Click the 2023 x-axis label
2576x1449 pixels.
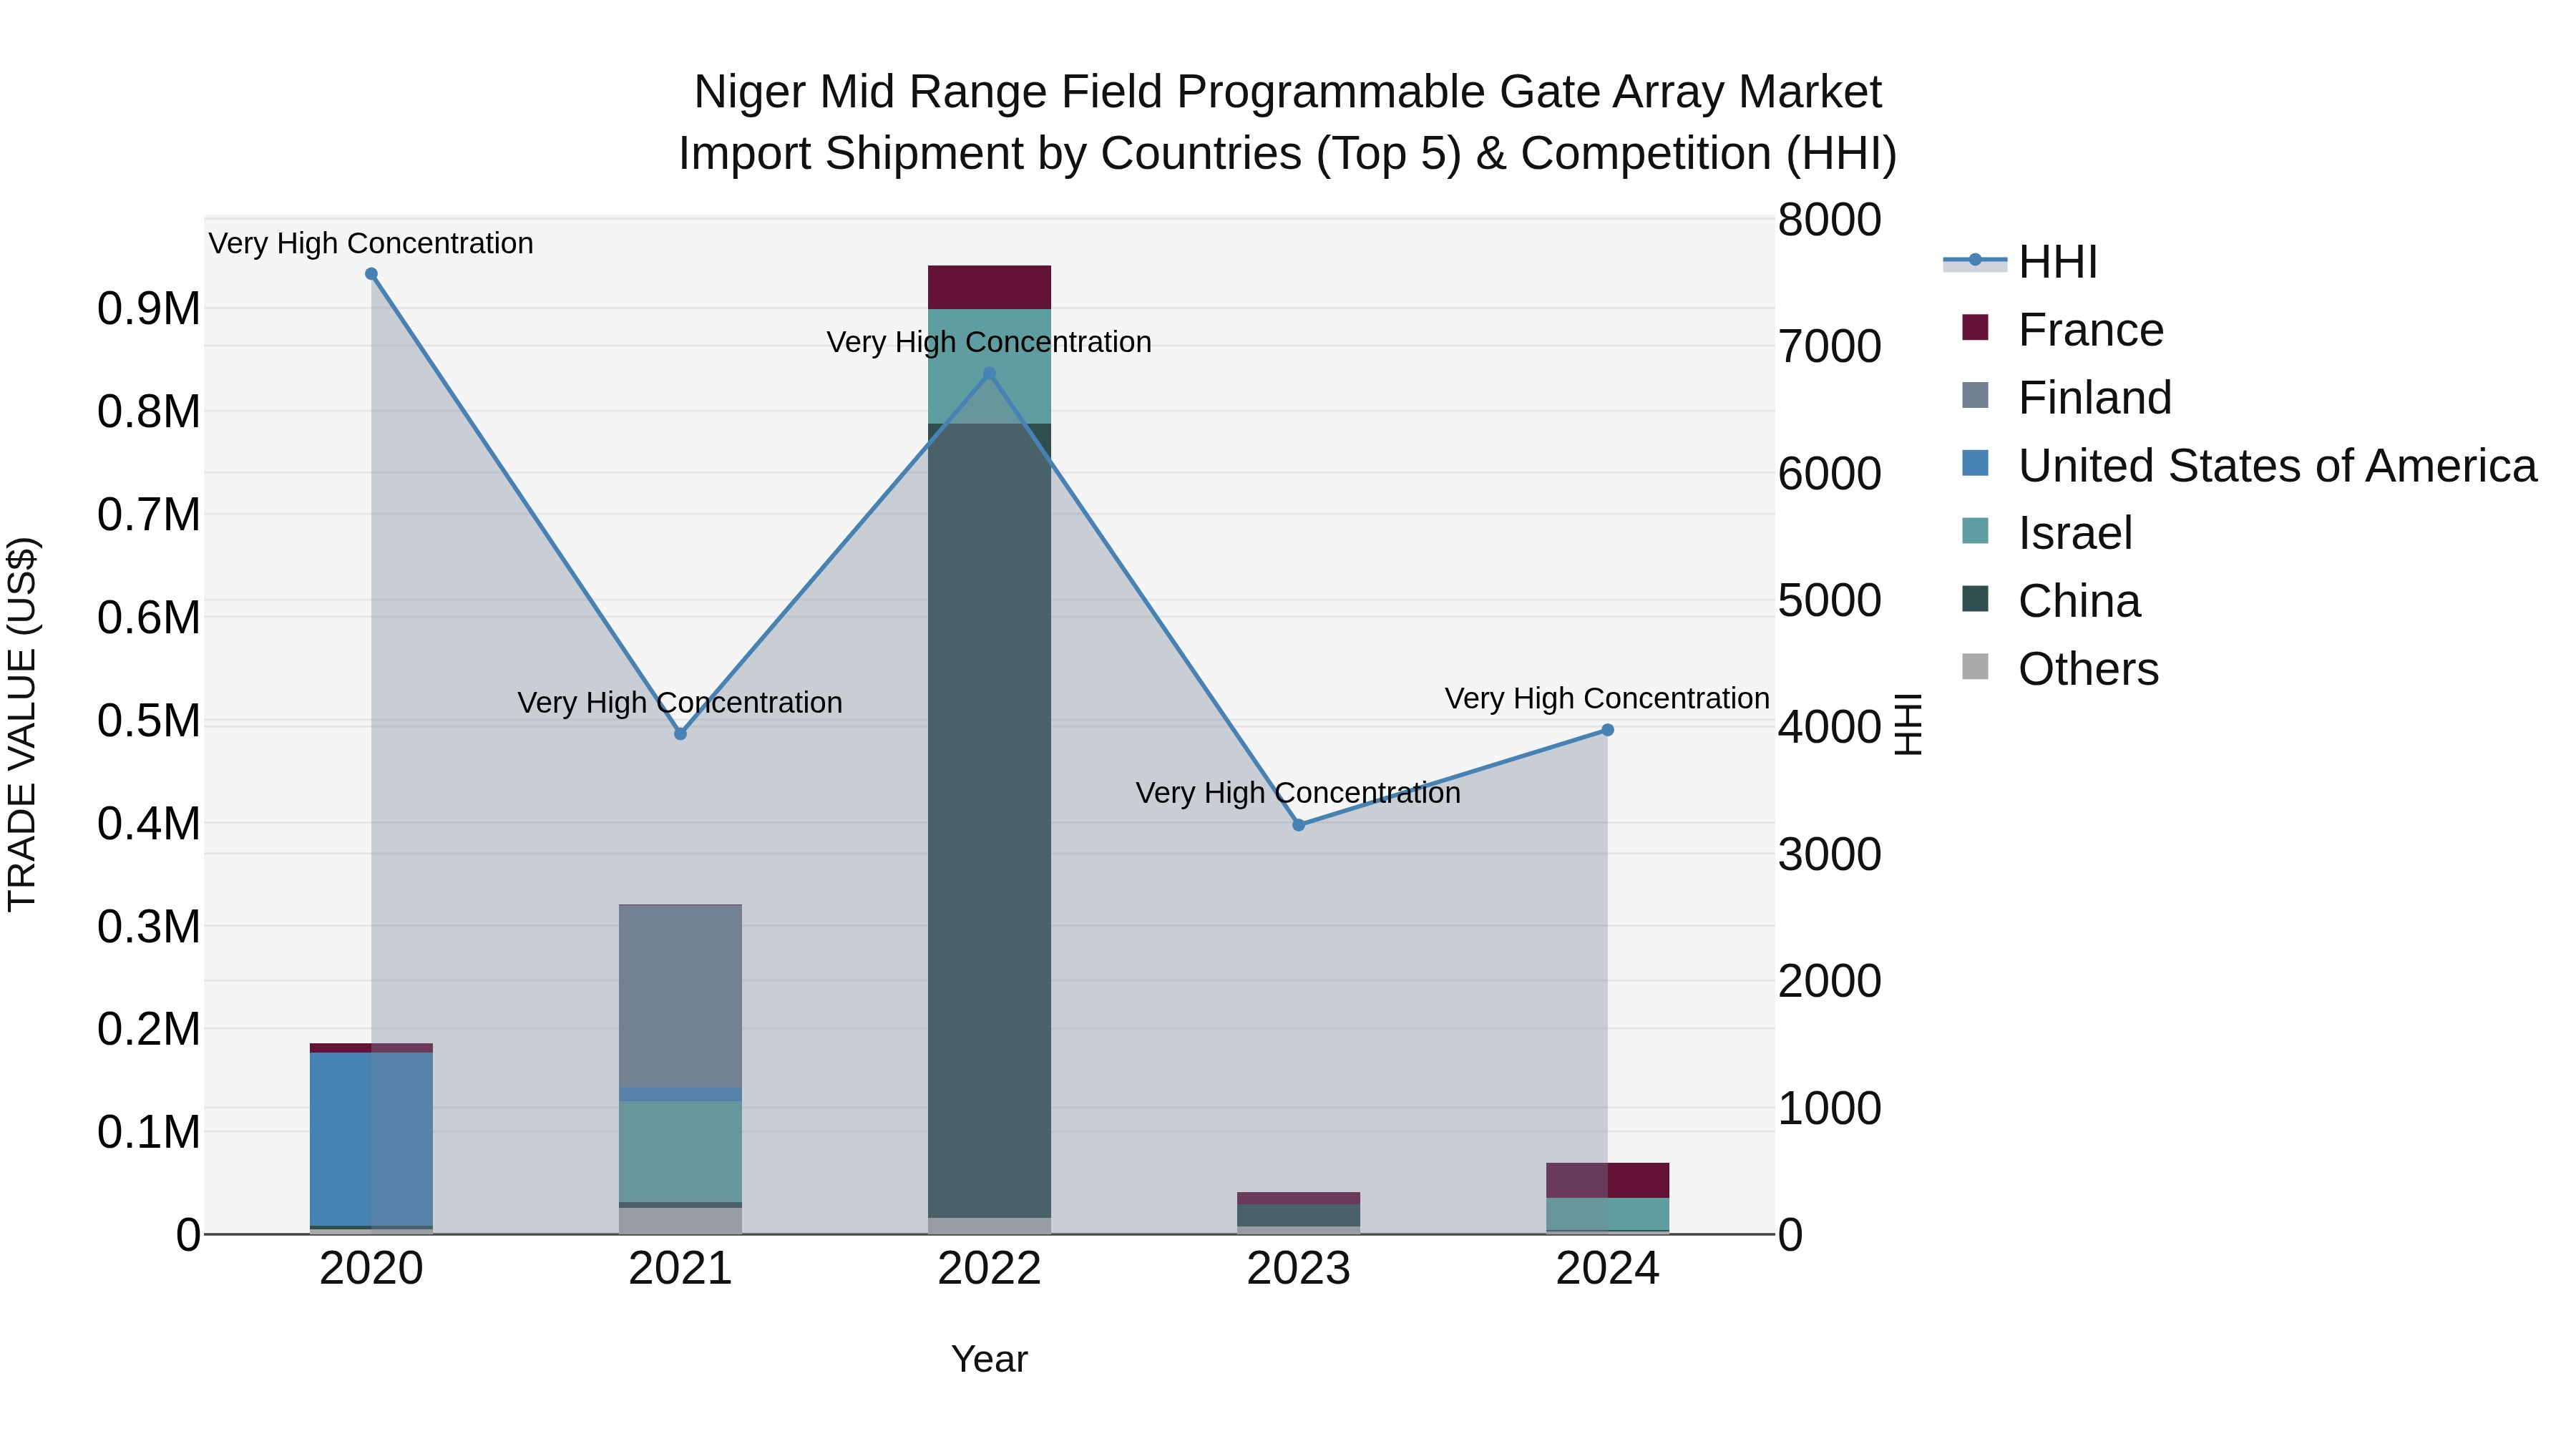(x=1298, y=1269)
